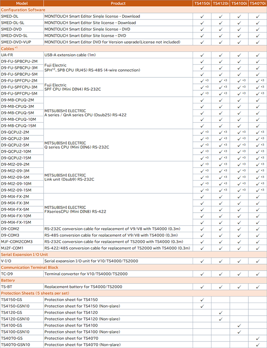267x348 pixels.
Task: Click RS-485 conversion cable V9/V8 description
Action: (x=111, y=235)
